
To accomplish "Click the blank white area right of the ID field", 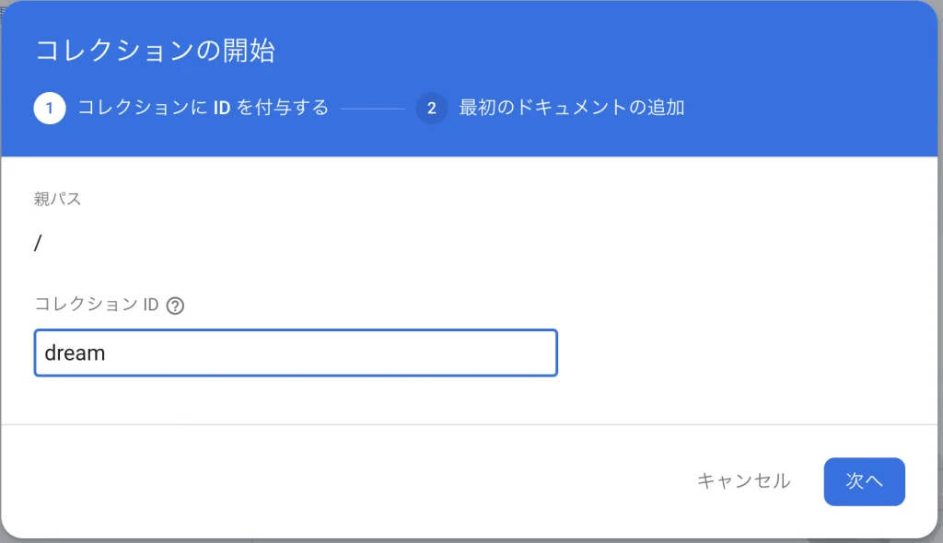I will pyautogui.click(x=737, y=352).
